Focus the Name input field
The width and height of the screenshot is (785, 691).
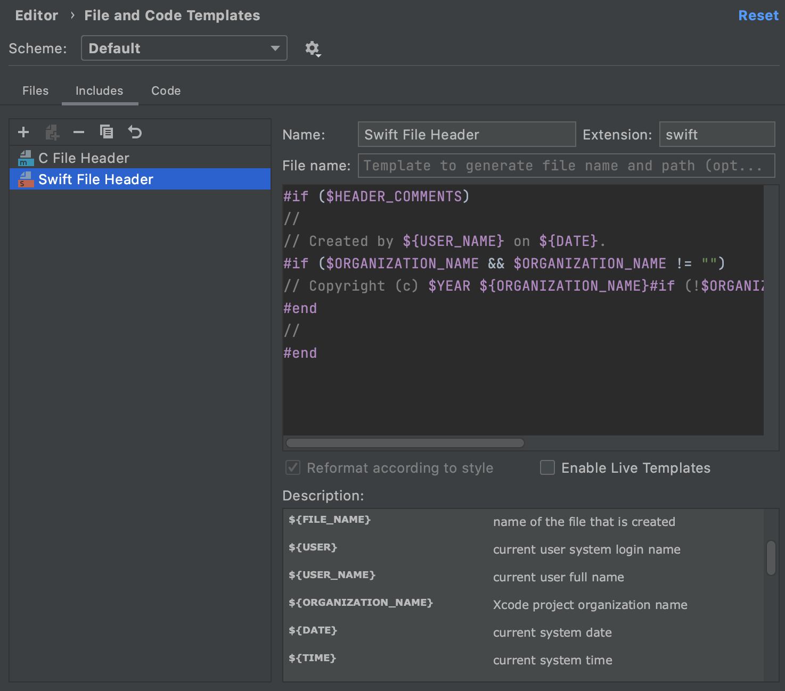click(x=467, y=134)
